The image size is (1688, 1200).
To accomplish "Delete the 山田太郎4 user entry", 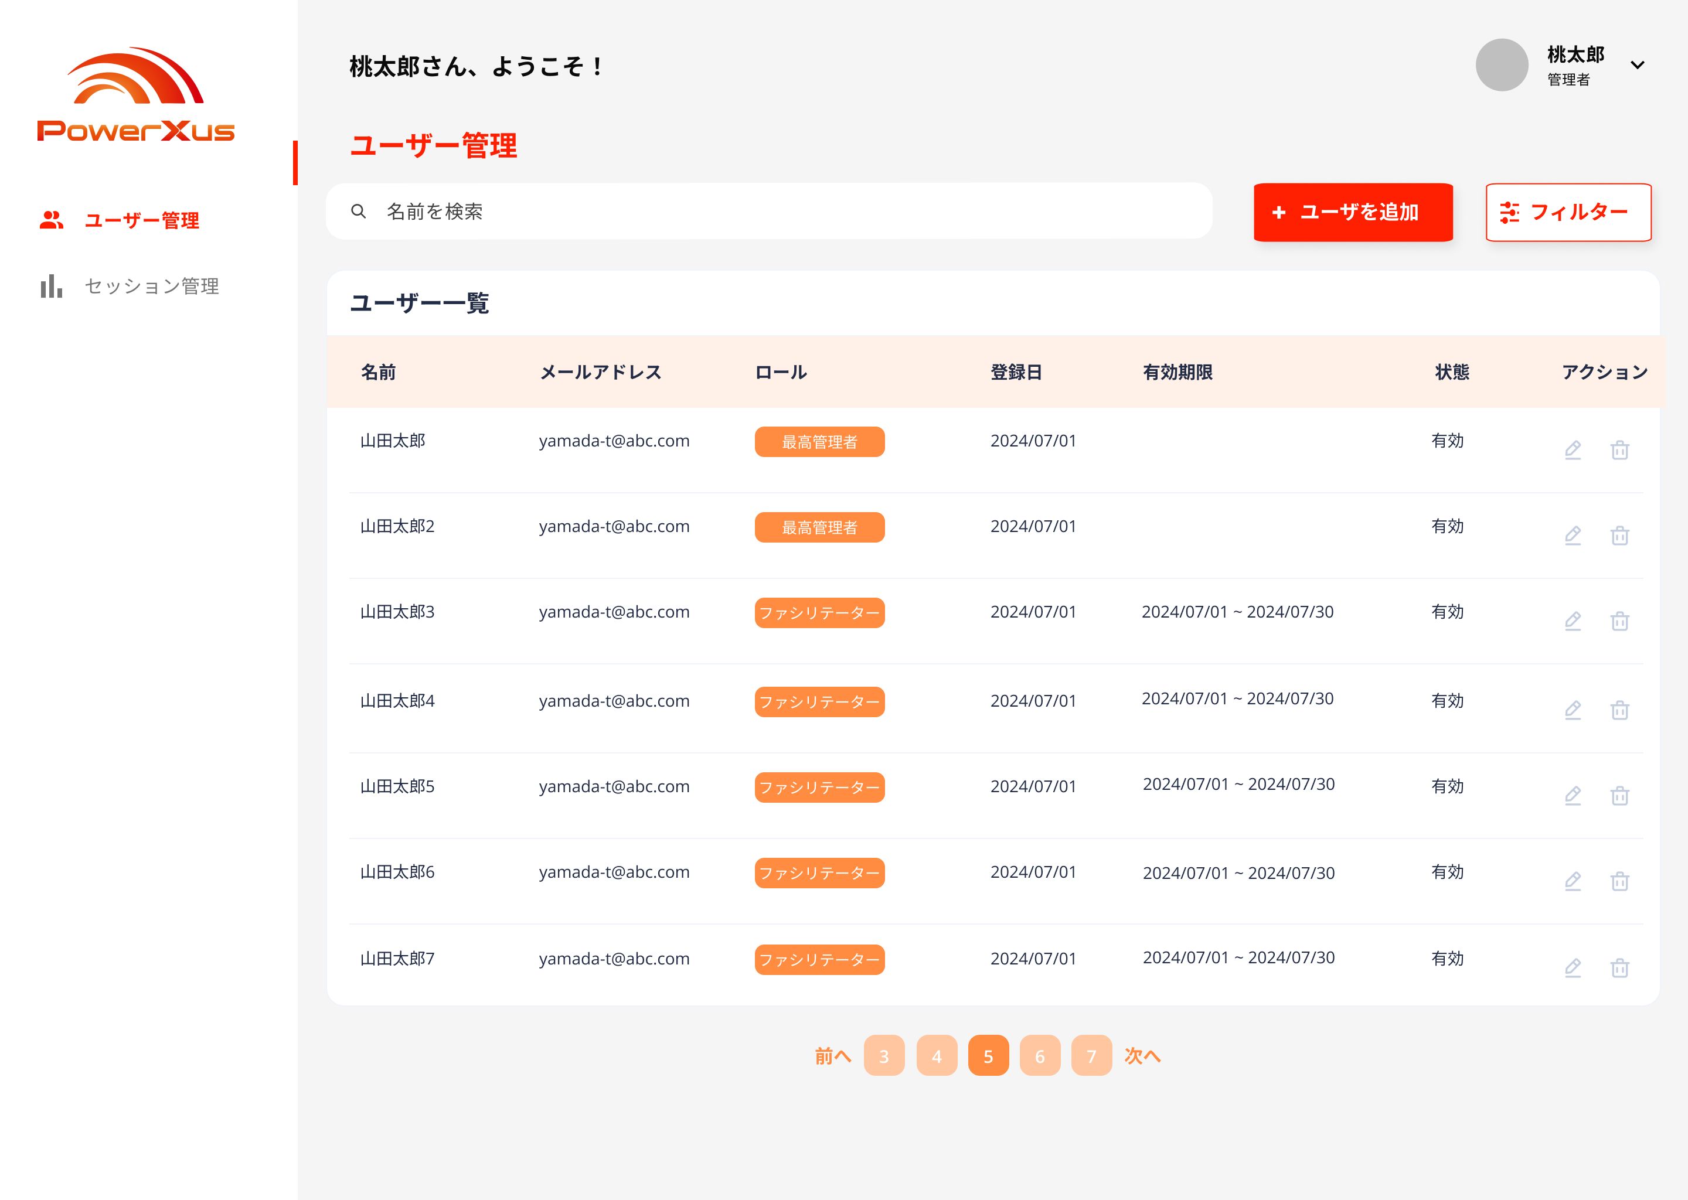I will coord(1619,710).
